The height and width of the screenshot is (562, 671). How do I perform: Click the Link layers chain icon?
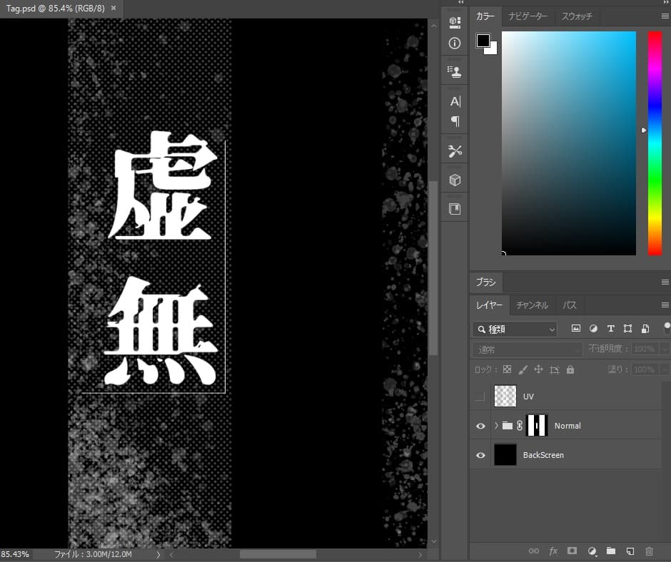(x=533, y=551)
